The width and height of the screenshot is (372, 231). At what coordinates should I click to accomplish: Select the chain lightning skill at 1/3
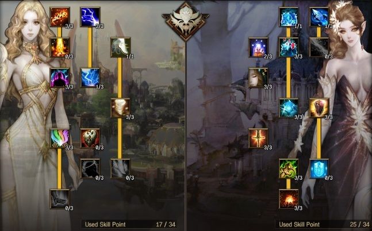pyautogui.click(x=90, y=78)
